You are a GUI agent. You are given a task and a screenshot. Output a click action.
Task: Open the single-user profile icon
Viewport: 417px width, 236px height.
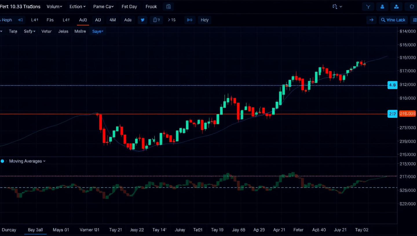[382, 7]
